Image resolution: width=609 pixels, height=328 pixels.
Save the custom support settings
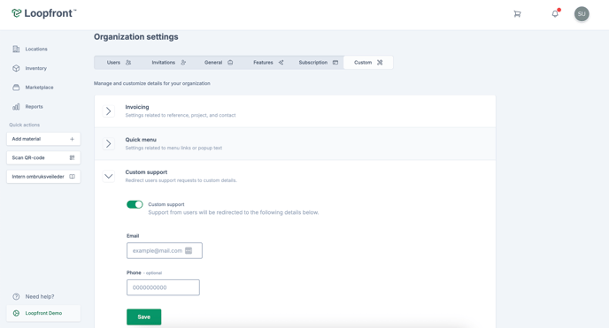click(143, 317)
